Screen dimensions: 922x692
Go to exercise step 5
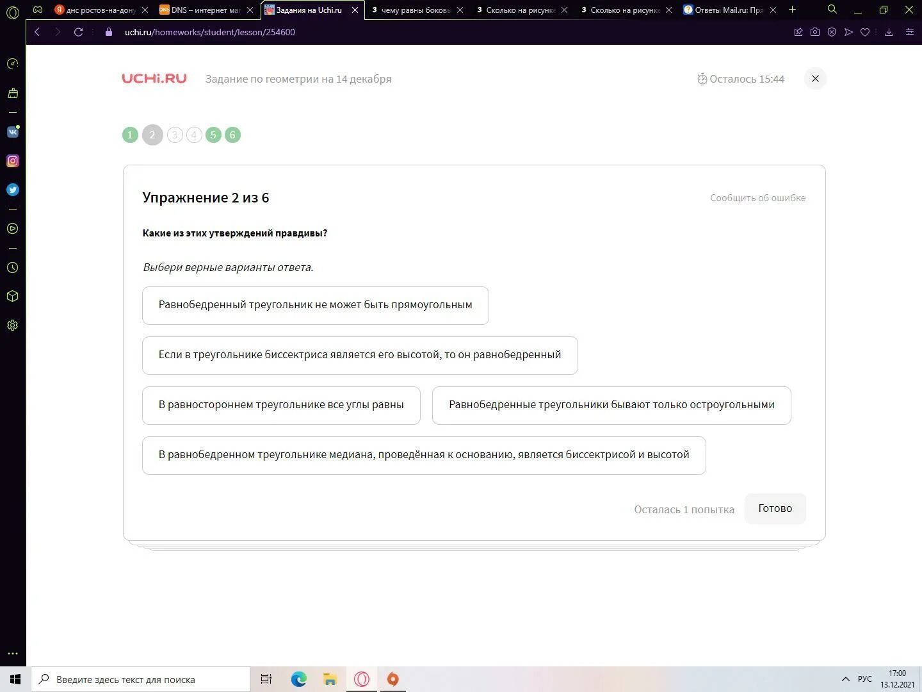tap(213, 135)
